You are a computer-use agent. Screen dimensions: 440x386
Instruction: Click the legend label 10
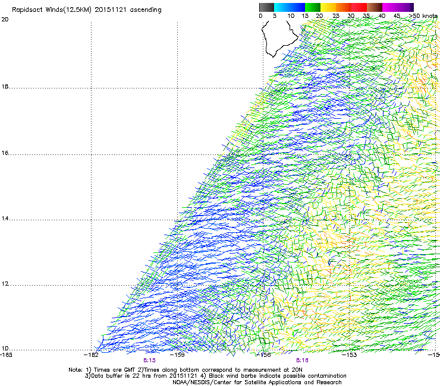click(291, 15)
